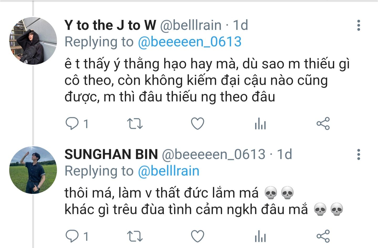Viewport: 378px width, 248px height.
Task: View analytics for SUNGHAN BIN's tweet
Action: pos(260,236)
